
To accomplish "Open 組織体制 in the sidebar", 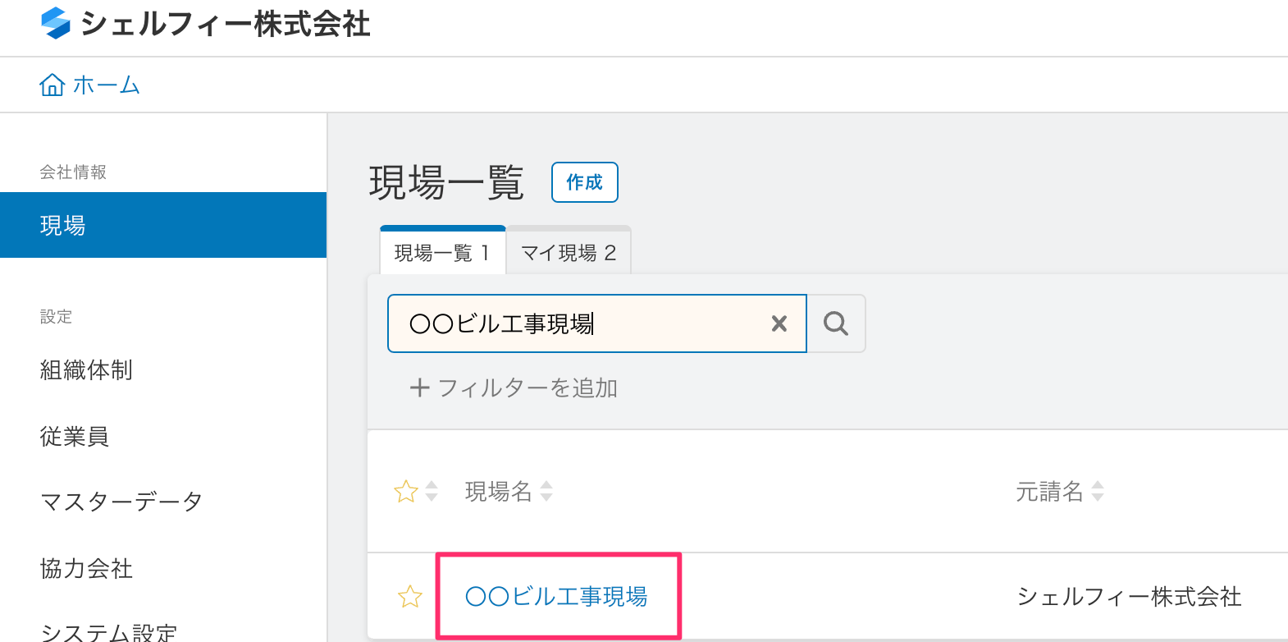I will (x=86, y=370).
